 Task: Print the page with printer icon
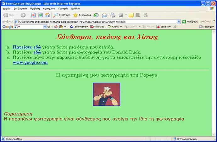(113, 15)
